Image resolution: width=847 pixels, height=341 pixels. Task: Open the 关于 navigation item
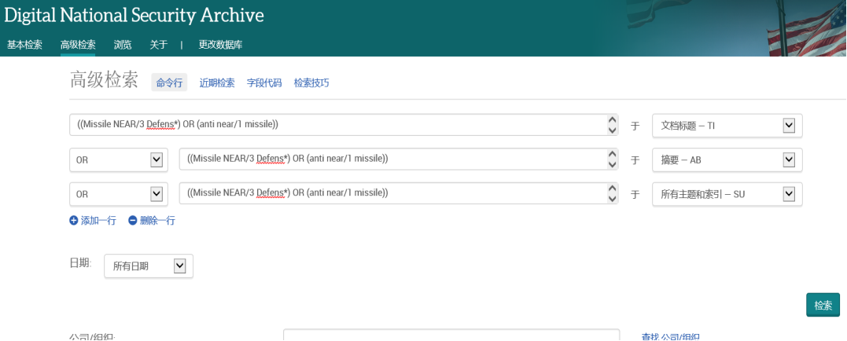158,45
